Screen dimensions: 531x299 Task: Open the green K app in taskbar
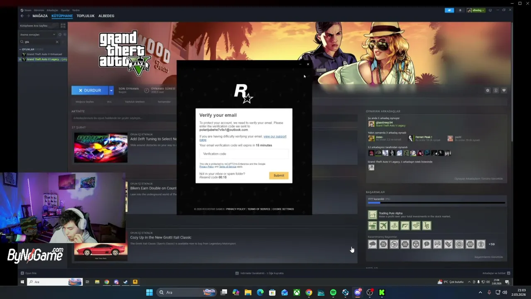[382, 292]
